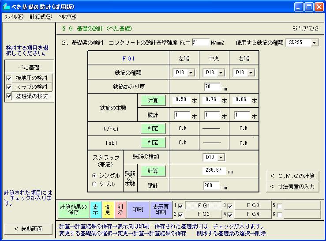Open the 計算式(S) menu

coord(41,17)
